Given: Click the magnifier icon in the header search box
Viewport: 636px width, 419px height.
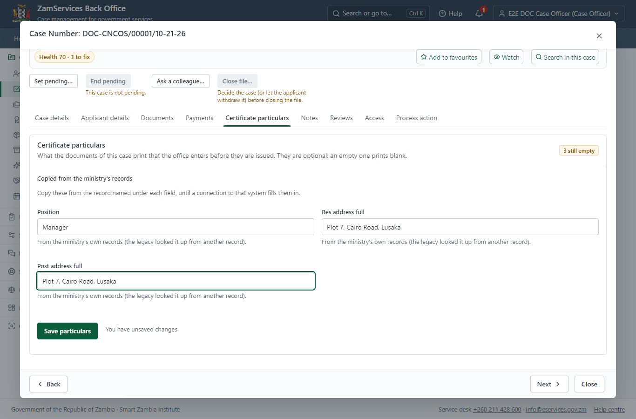Looking at the screenshot, I should pyautogui.click(x=336, y=14).
